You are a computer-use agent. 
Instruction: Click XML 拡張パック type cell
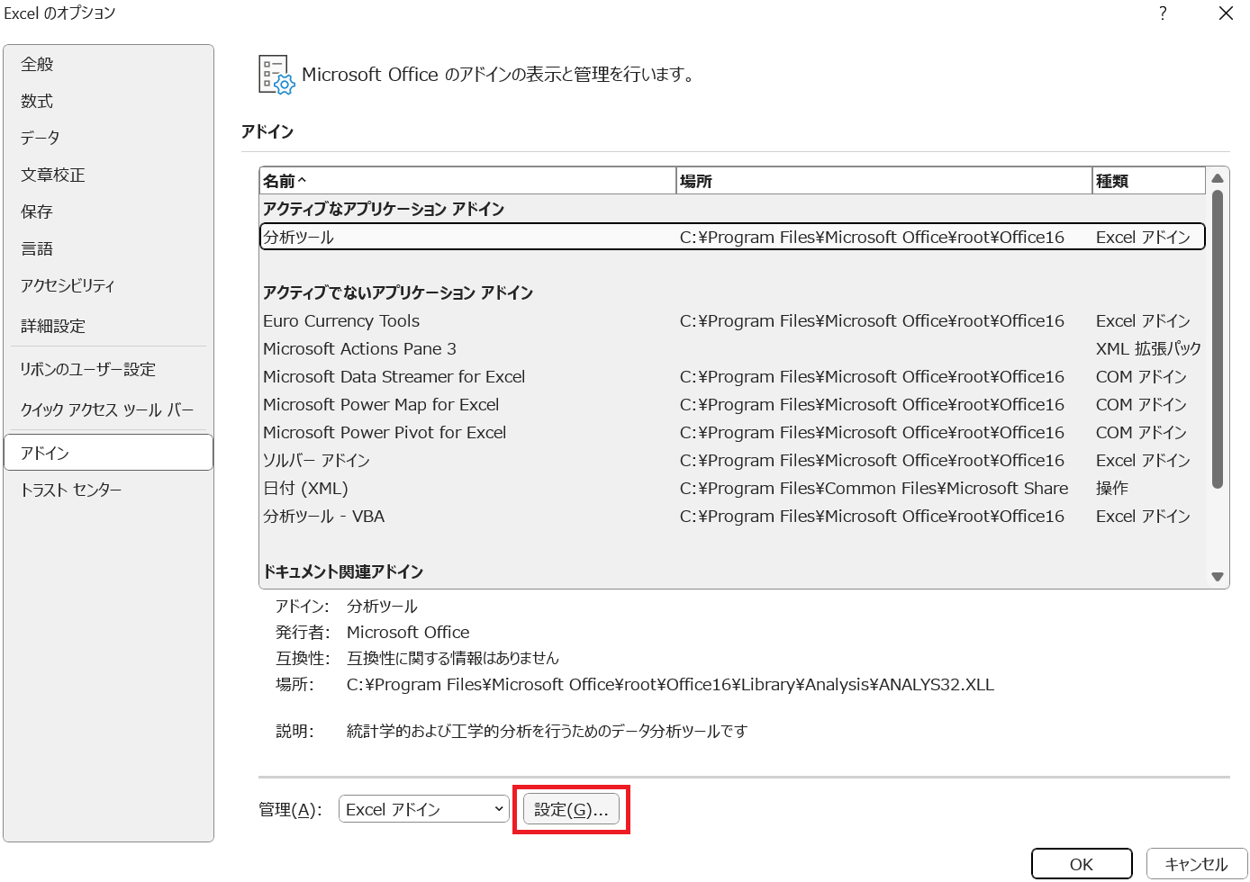pos(1148,349)
